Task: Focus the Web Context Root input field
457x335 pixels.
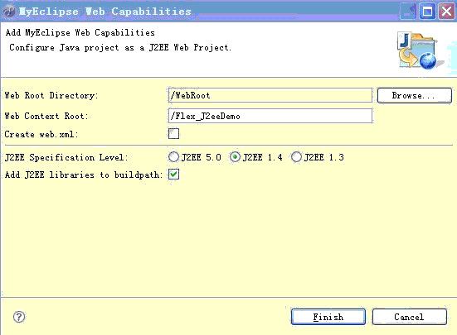Action: click(x=270, y=116)
